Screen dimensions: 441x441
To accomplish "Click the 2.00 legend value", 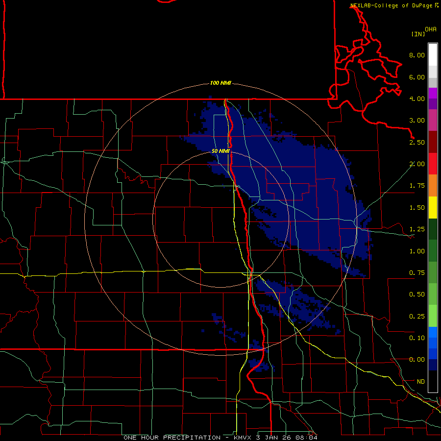I will tap(417, 164).
